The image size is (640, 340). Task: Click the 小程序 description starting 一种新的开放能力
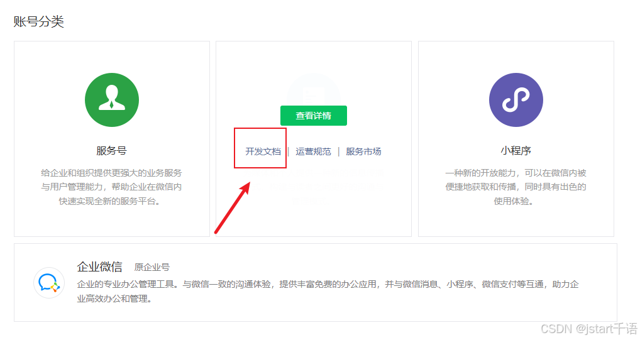click(516, 187)
